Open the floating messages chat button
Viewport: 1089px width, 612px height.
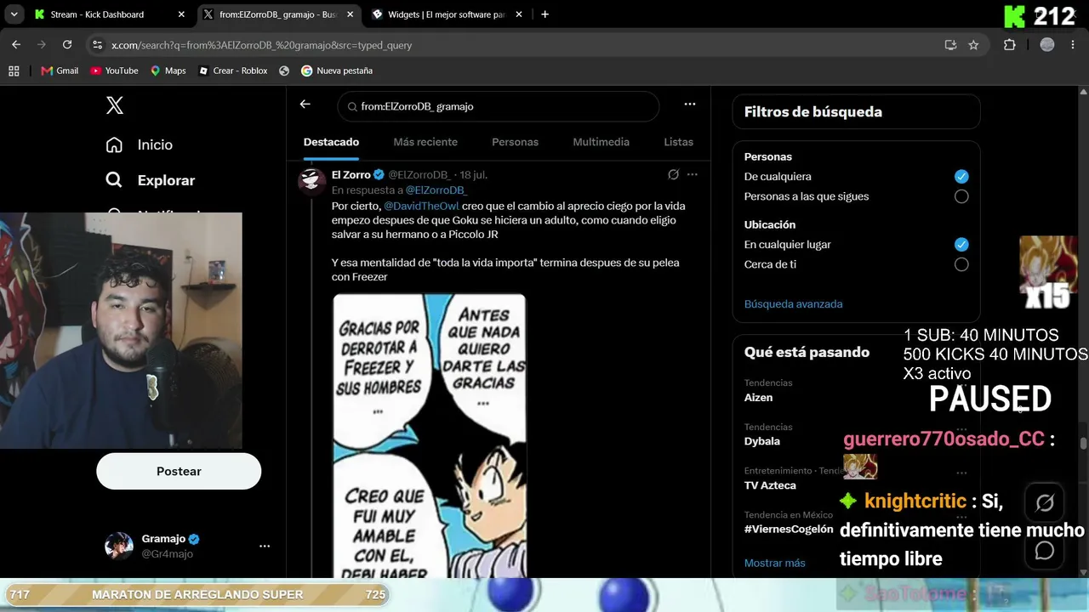(x=1045, y=551)
